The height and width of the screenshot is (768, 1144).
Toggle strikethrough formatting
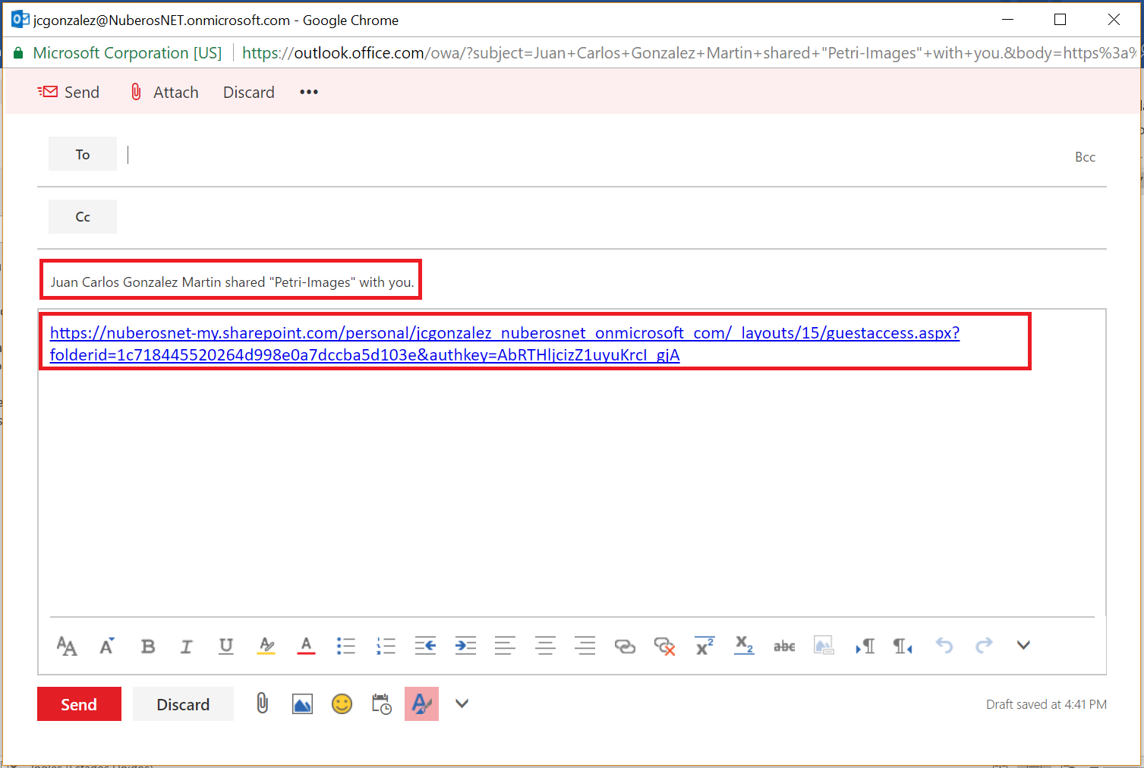(x=783, y=646)
